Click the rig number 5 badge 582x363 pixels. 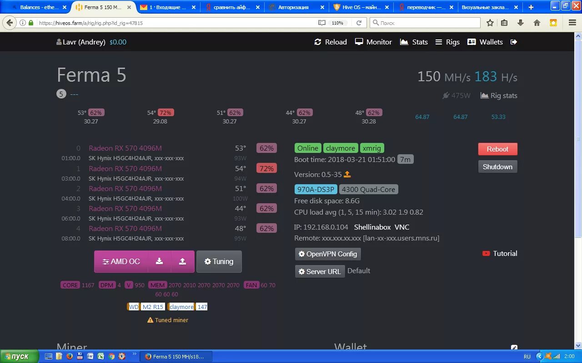(61, 94)
